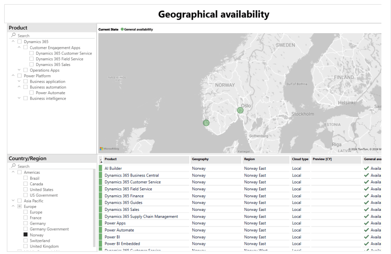This screenshot has height=254, width=391.
Task: Expand the Operations Apps tree node
Action: tap(19, 70)
